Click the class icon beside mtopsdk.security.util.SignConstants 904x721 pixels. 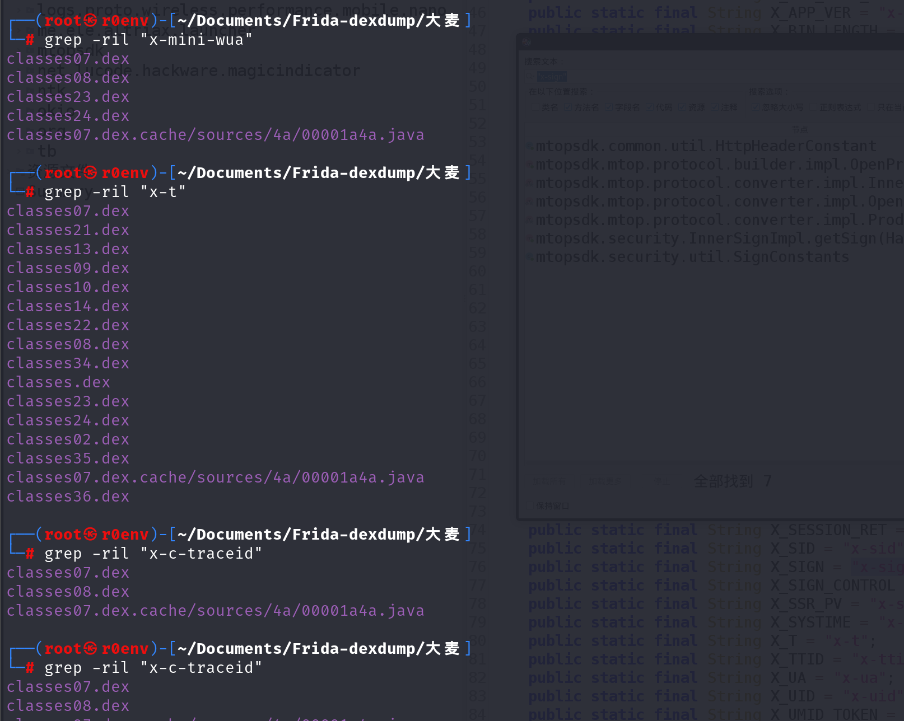530,257
